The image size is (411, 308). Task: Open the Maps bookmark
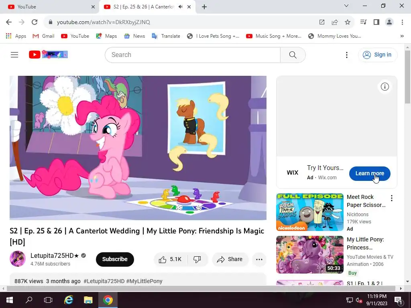106,36
